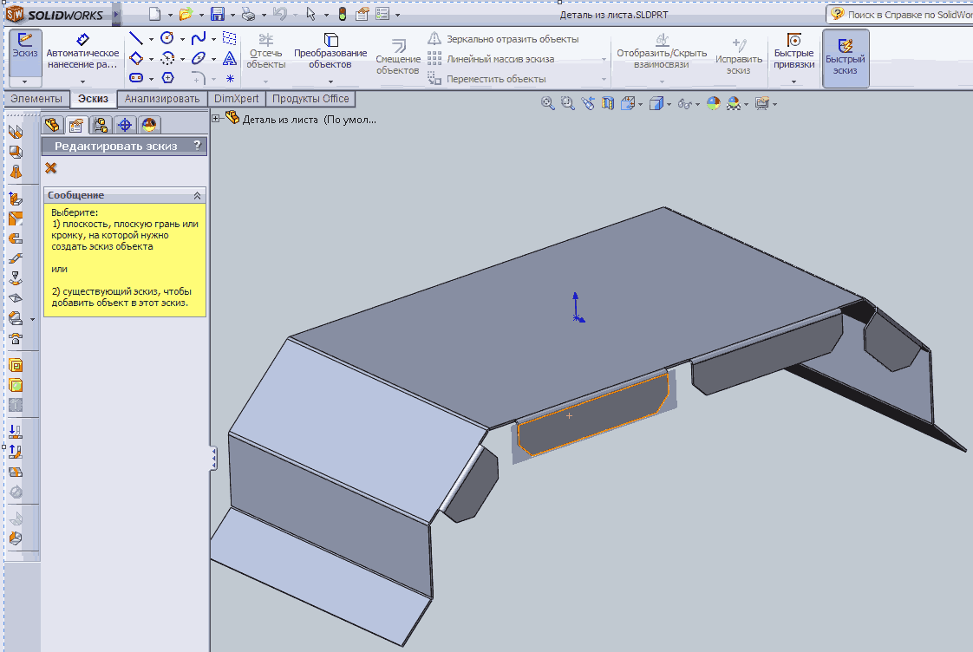Screen dimensions: 973x652
Task: Click the orange-highlighted flange face on model
Action: click(x=593, y=414)
